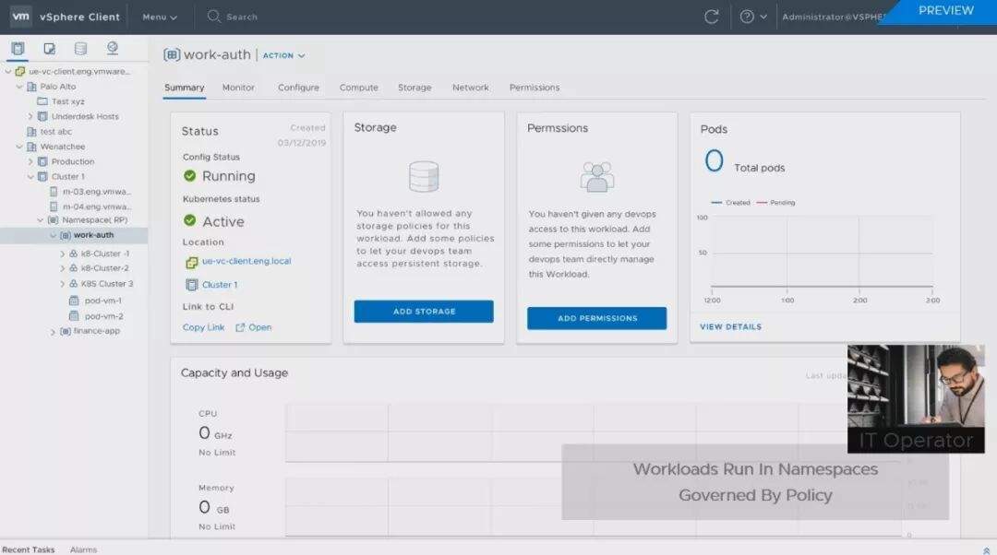
Task: Click the Storage card database icon
Action: pos(424,176)
